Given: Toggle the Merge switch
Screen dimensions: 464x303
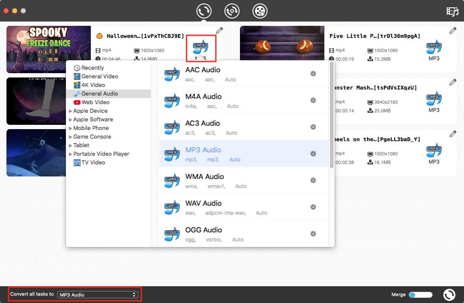Looking at the screenshot, I should click(420, 295).
